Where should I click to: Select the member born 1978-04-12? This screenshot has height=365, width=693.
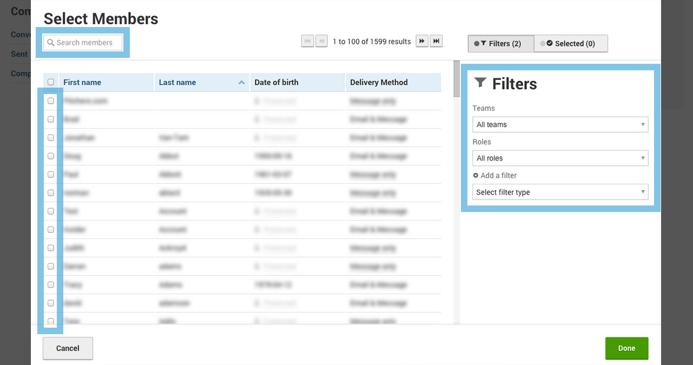point(51,284)
